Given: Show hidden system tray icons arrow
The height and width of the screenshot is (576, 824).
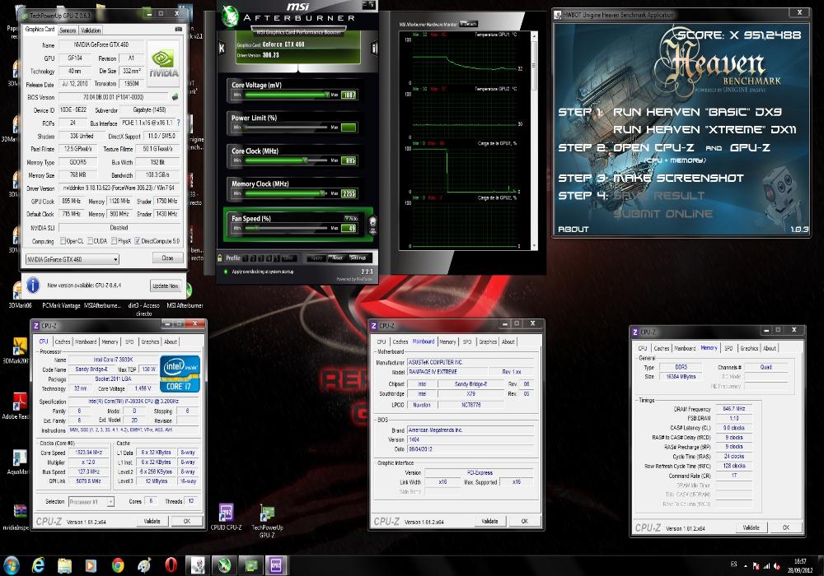Looking at the screenshot, I should (x=745, y=565).
